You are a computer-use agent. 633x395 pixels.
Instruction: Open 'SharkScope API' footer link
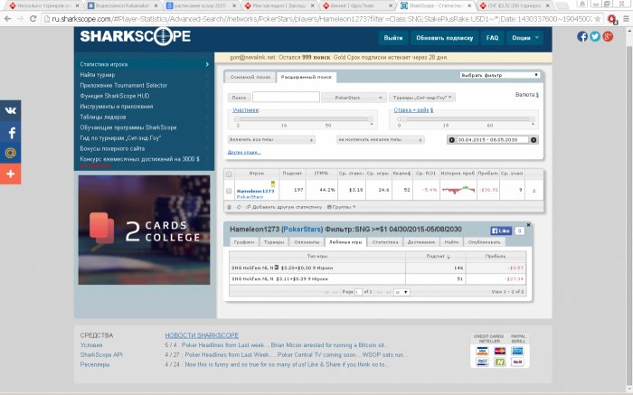tap(101, 354)
